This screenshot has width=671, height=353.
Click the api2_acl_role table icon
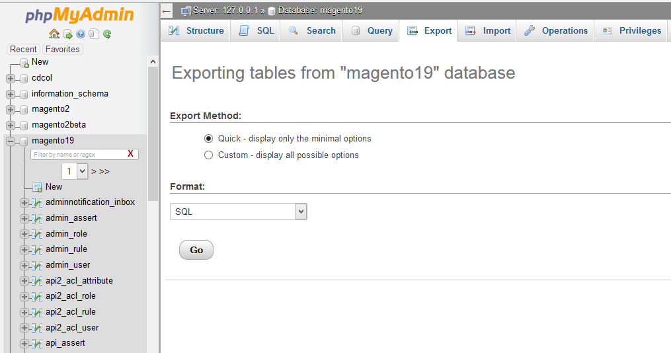[x=37, y=297]
